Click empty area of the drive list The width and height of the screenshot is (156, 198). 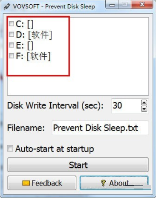108,57
